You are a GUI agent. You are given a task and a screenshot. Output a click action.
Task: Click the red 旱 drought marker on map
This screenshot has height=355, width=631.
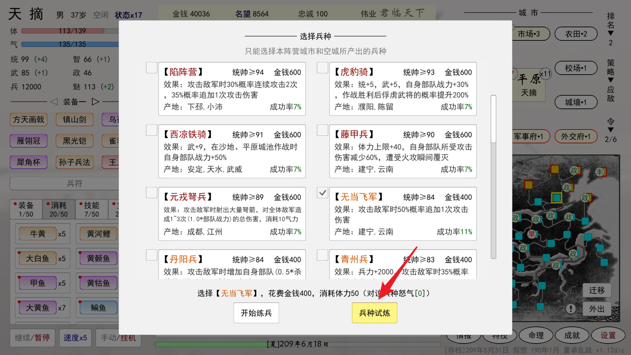531,234
